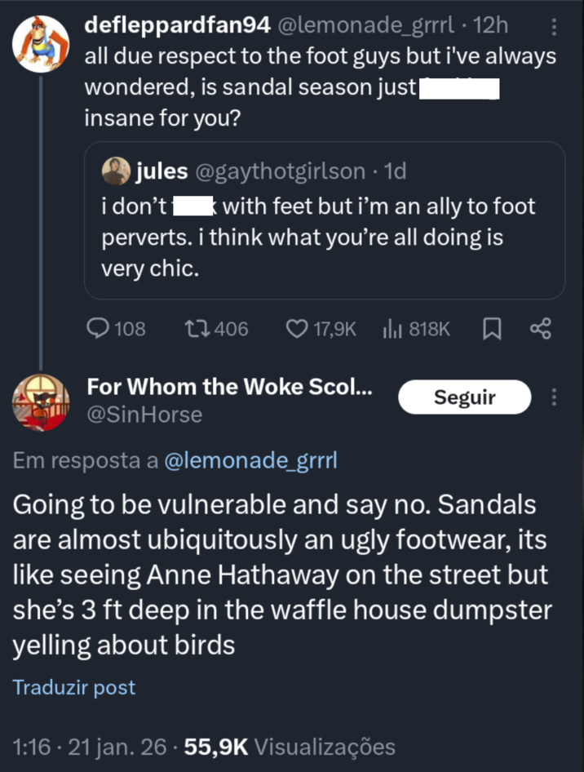Click the repost arrows icon
Screen dimensions: 584x772
(197, 328)
